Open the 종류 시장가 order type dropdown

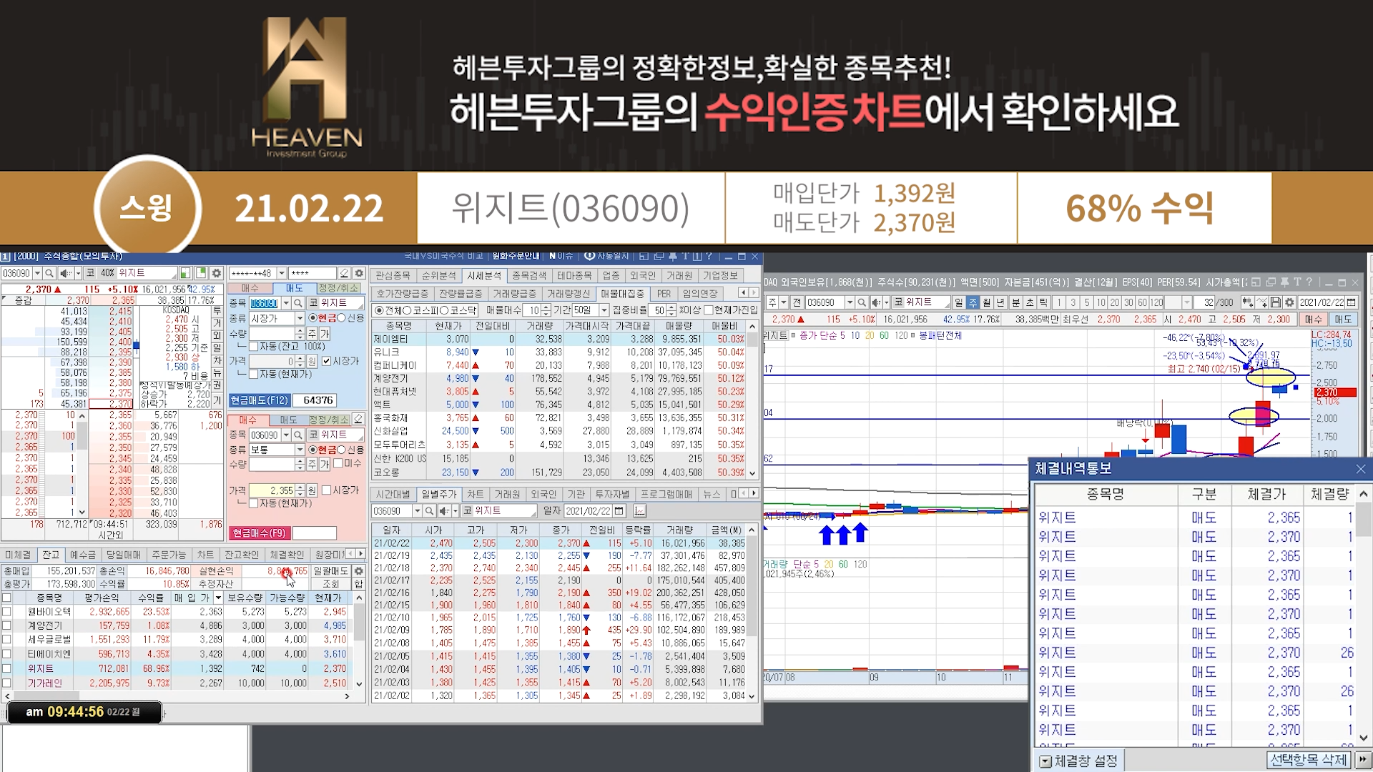pos(300,318)
